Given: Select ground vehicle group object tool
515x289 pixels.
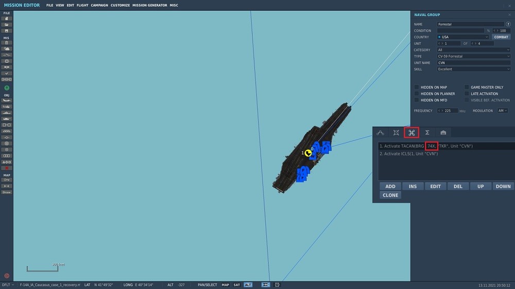Looking at the screenshot, I should (x=7, y=119).
